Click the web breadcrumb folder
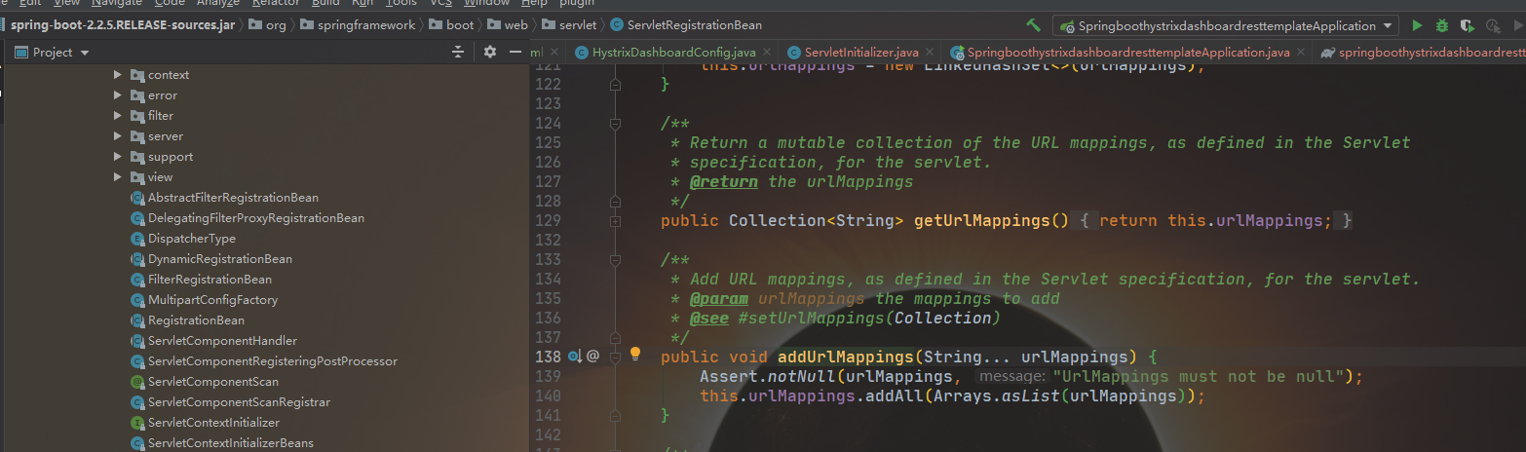The image size is (1526, 452). pos(508,25)
